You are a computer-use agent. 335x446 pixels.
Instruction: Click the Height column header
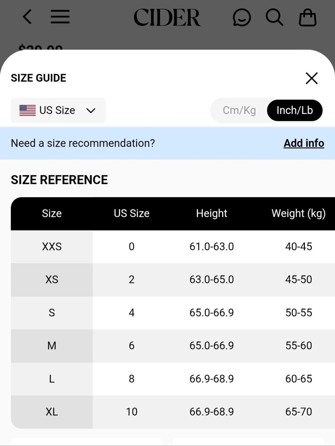pyautogui.click(x=212, y=213)
